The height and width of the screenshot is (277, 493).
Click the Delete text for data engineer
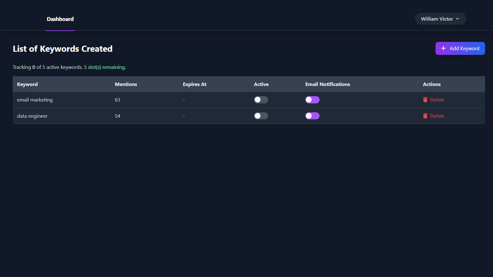click(x=437, y=116)
